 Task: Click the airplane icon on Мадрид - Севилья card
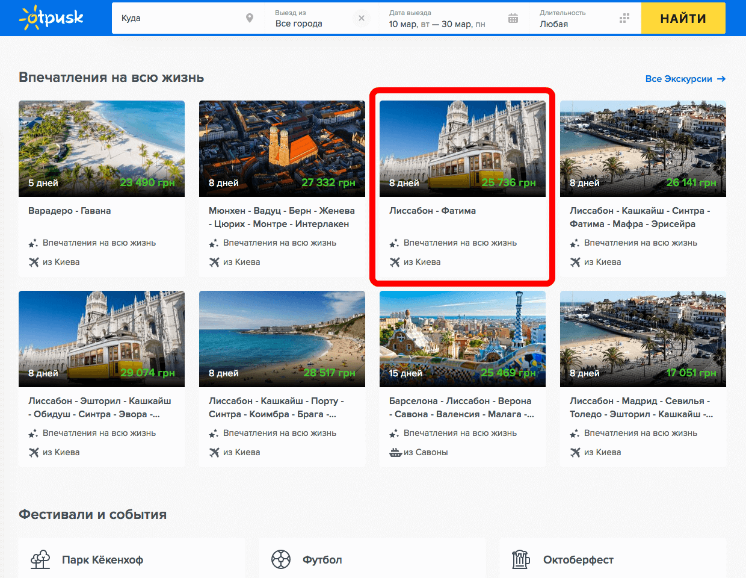pos(575,452)
